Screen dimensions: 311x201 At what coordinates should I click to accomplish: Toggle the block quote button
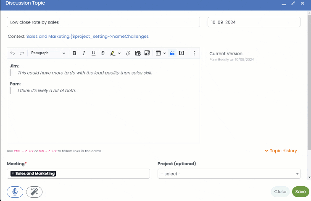(x=172, y=53)
